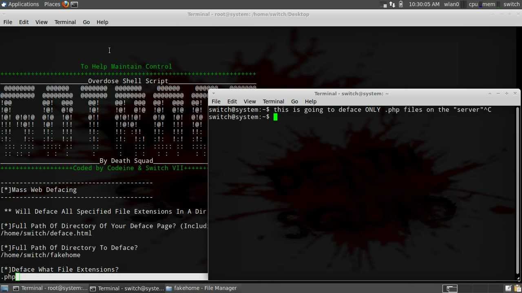The image size is (522, 293).
Task: Open Help menu in the switch@system terminal
Action: pyautogui.click(x=310, y=101)
